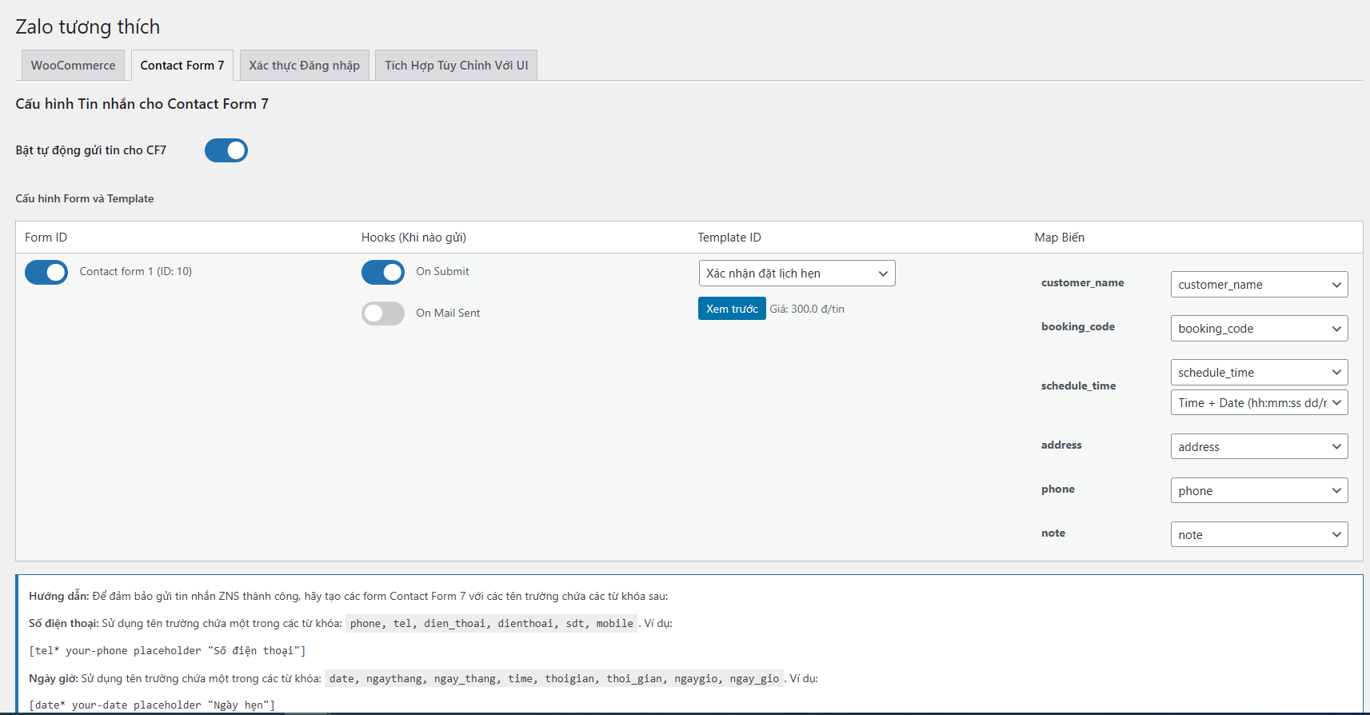Viewport: 1370px width, 715px height.
Task: Enable the On Mail Sent hook
Action: tap(383, 314)
